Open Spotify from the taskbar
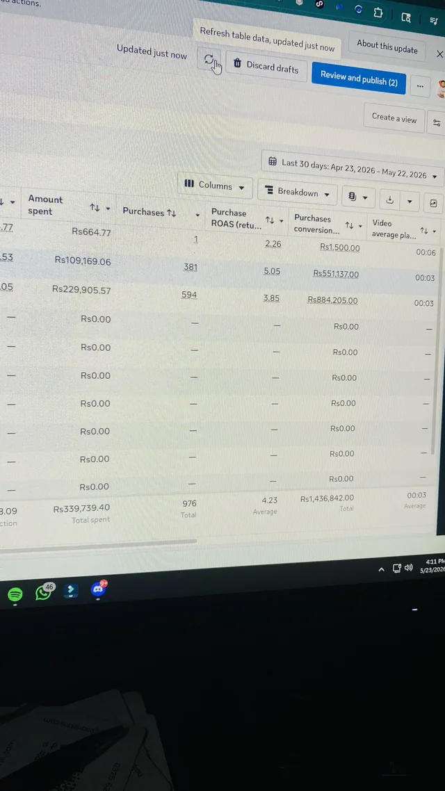The width and height of the screenshot is (445, 791). pyautogui.click(x=15, y=594)
